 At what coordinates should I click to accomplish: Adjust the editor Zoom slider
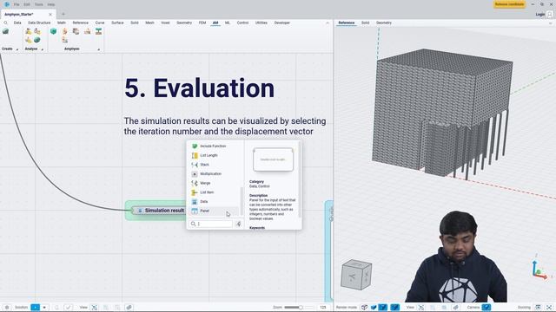299,307
